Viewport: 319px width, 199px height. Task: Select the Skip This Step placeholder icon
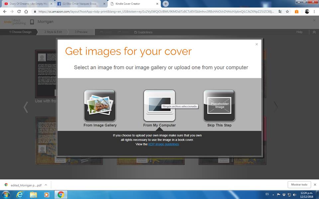(x=219, y=106)
